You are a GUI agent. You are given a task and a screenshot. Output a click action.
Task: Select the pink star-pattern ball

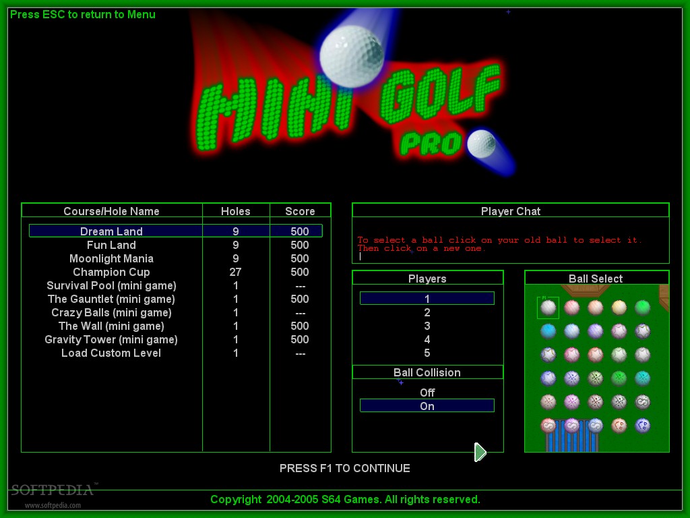[571, 355]
